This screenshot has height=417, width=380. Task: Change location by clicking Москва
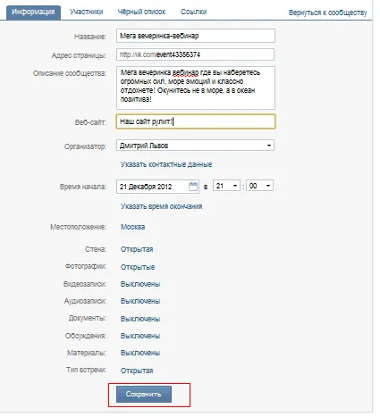point(133,227)
